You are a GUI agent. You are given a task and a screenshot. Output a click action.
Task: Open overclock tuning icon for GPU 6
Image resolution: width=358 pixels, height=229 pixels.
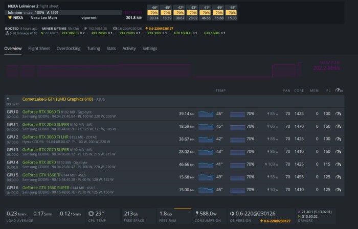click(x=338, y=190)
